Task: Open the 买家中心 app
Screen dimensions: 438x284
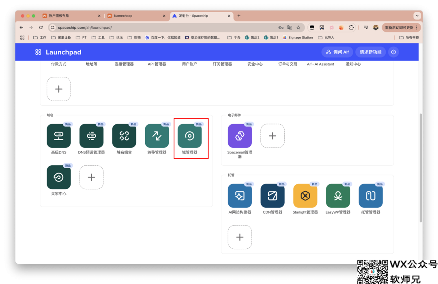Action: (59, 177)
